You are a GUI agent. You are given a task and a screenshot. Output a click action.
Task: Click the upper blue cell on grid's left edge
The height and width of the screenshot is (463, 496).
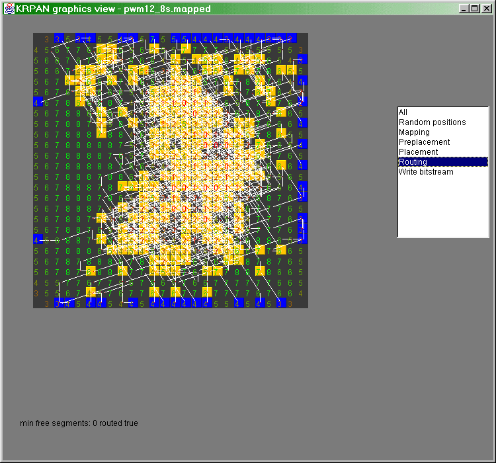[x=38, y=102]
